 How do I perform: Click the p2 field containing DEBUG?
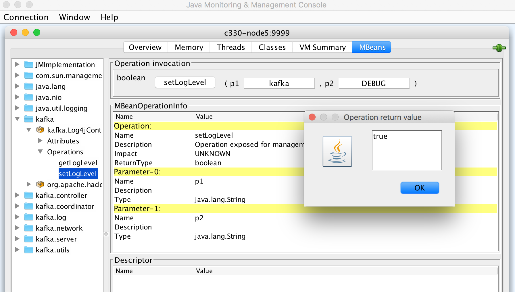[x=374, y=83]
